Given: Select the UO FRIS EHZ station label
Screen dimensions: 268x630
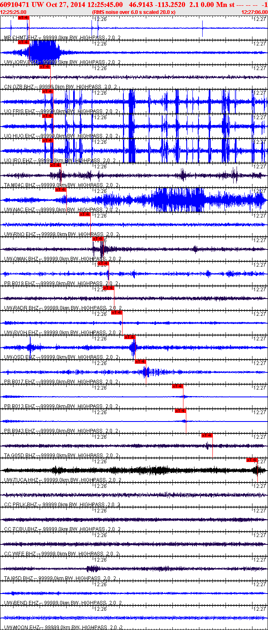Looking at the screenshot, I should 20,111.
